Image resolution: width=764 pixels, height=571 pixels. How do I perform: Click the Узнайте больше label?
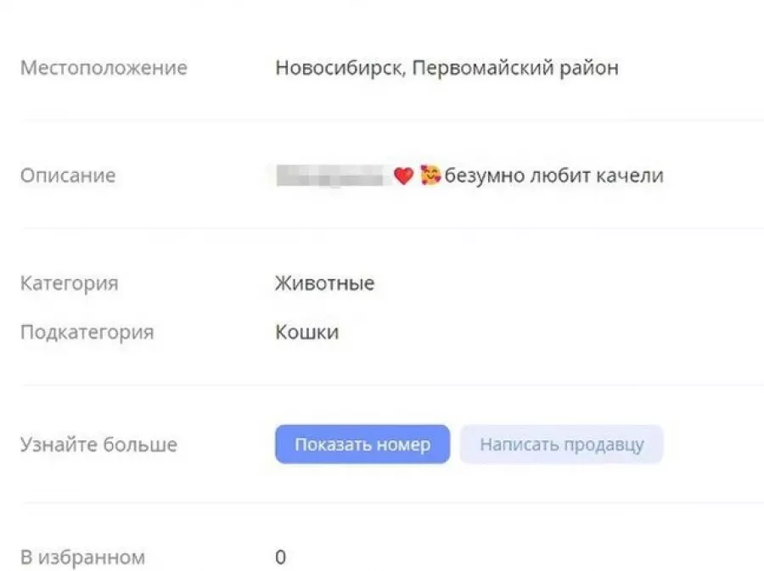98,445
